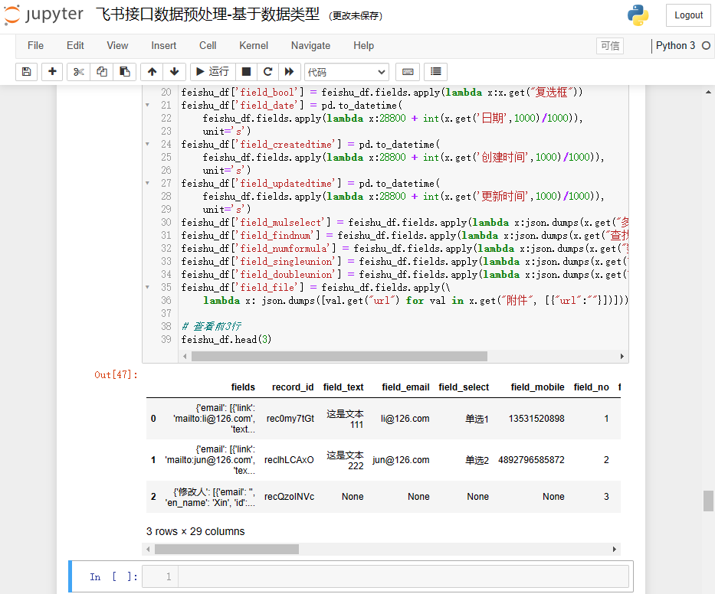Collapse code fold arrow at line 27
The height and width of the screenshot is (594, 715).
pos(147,183)
